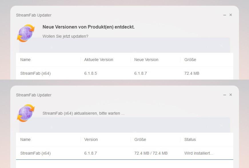Click 'Aktuelle Version' column header

(x=99, y=60)
